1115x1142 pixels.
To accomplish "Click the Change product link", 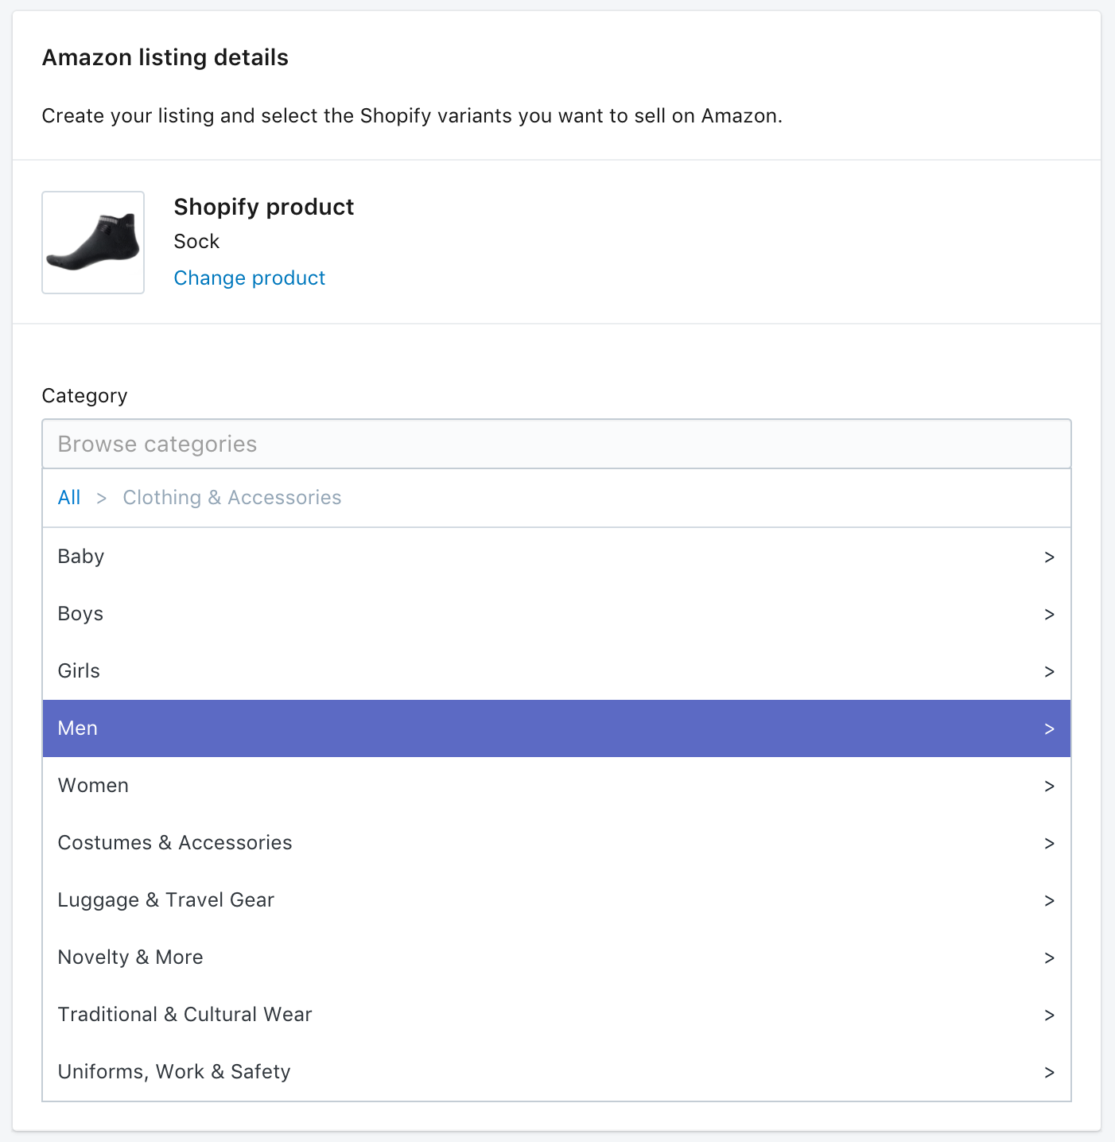I will point(249,278).
